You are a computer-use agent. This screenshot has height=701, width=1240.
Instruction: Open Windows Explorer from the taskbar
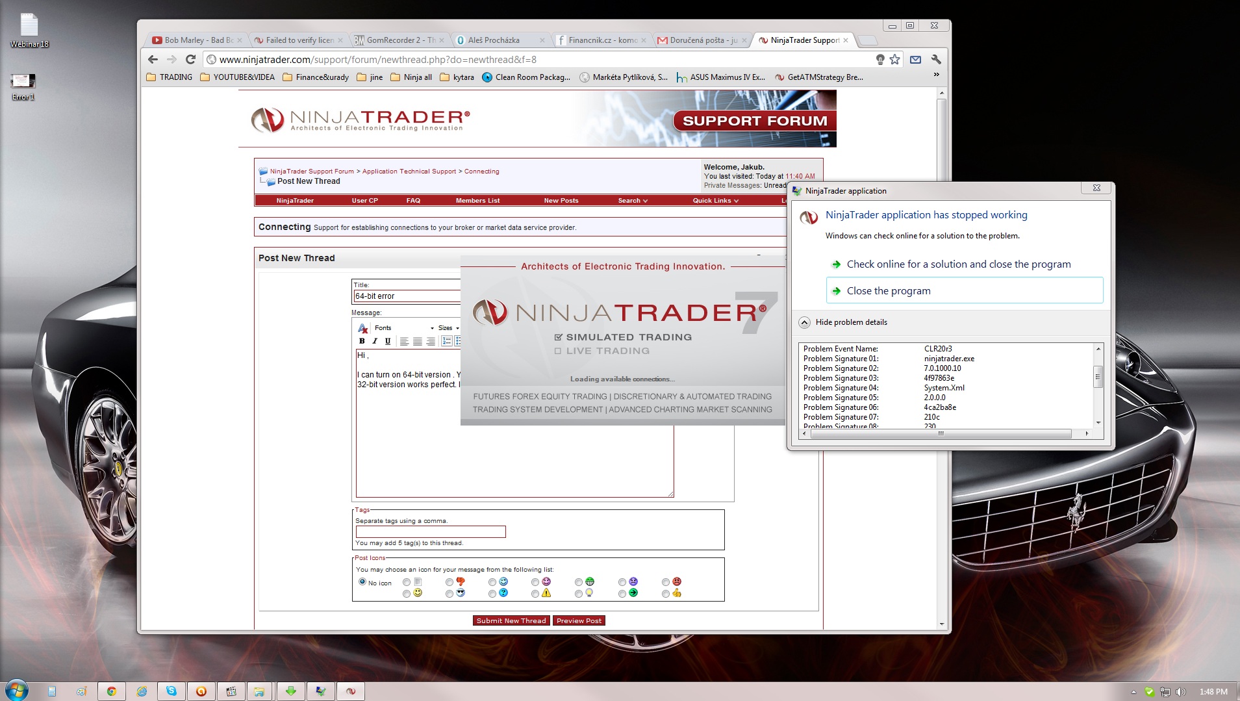[x=261, y=691]
